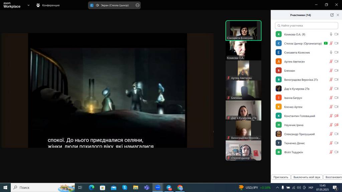This screenshot has height=192, width=342.
Task: Select participant name Блехман in list
Action: (x=290, y=71)
